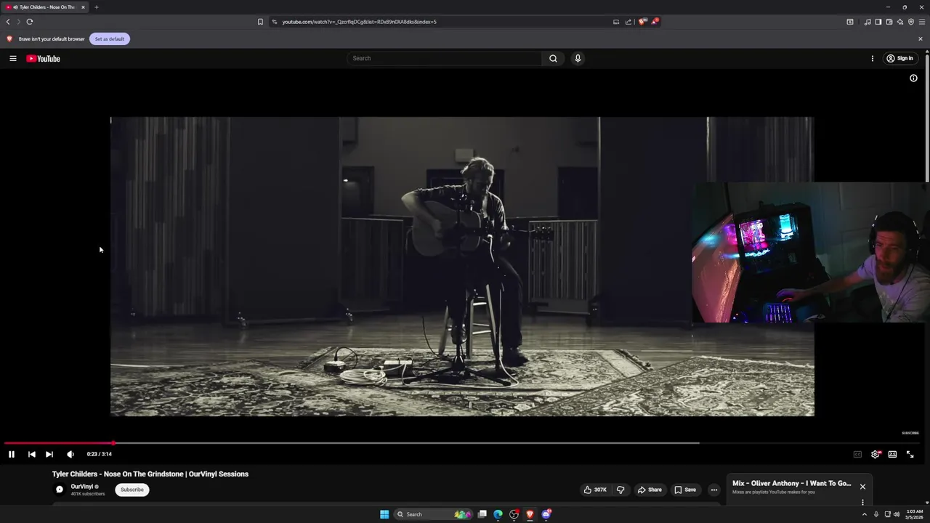This screenshot has height=523, width=930.
Task: Click the Share button under the video
Action: tap(650, 490)
